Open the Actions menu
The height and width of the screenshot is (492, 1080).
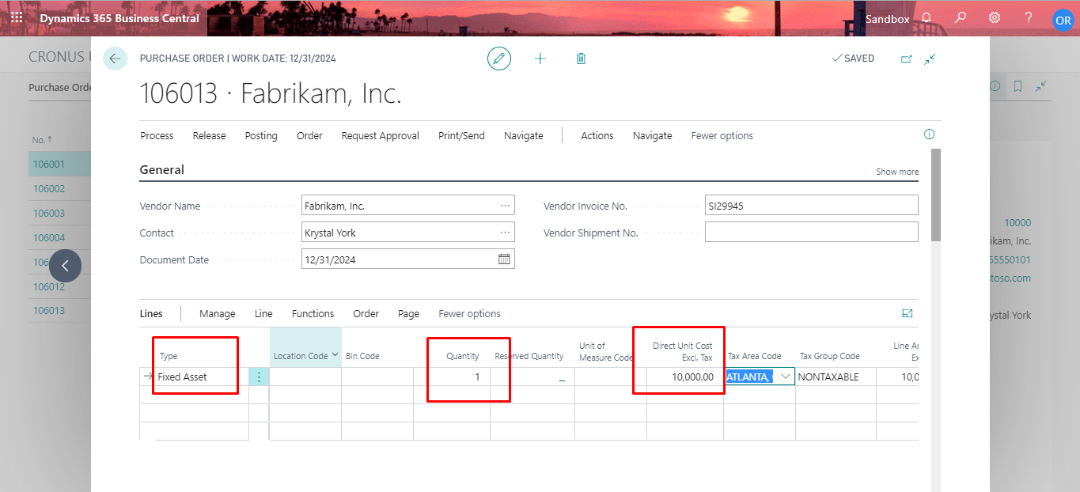click(597, 135)
